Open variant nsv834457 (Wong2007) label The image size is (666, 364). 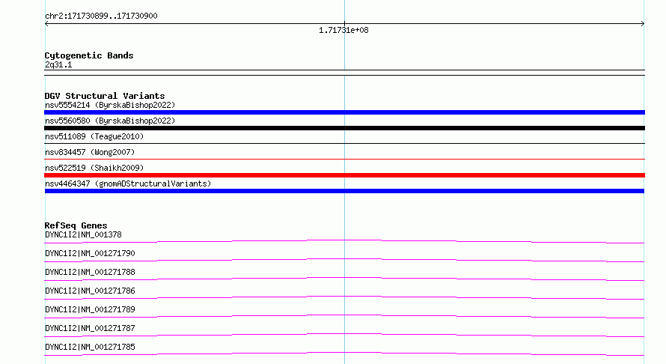[90, 152]
